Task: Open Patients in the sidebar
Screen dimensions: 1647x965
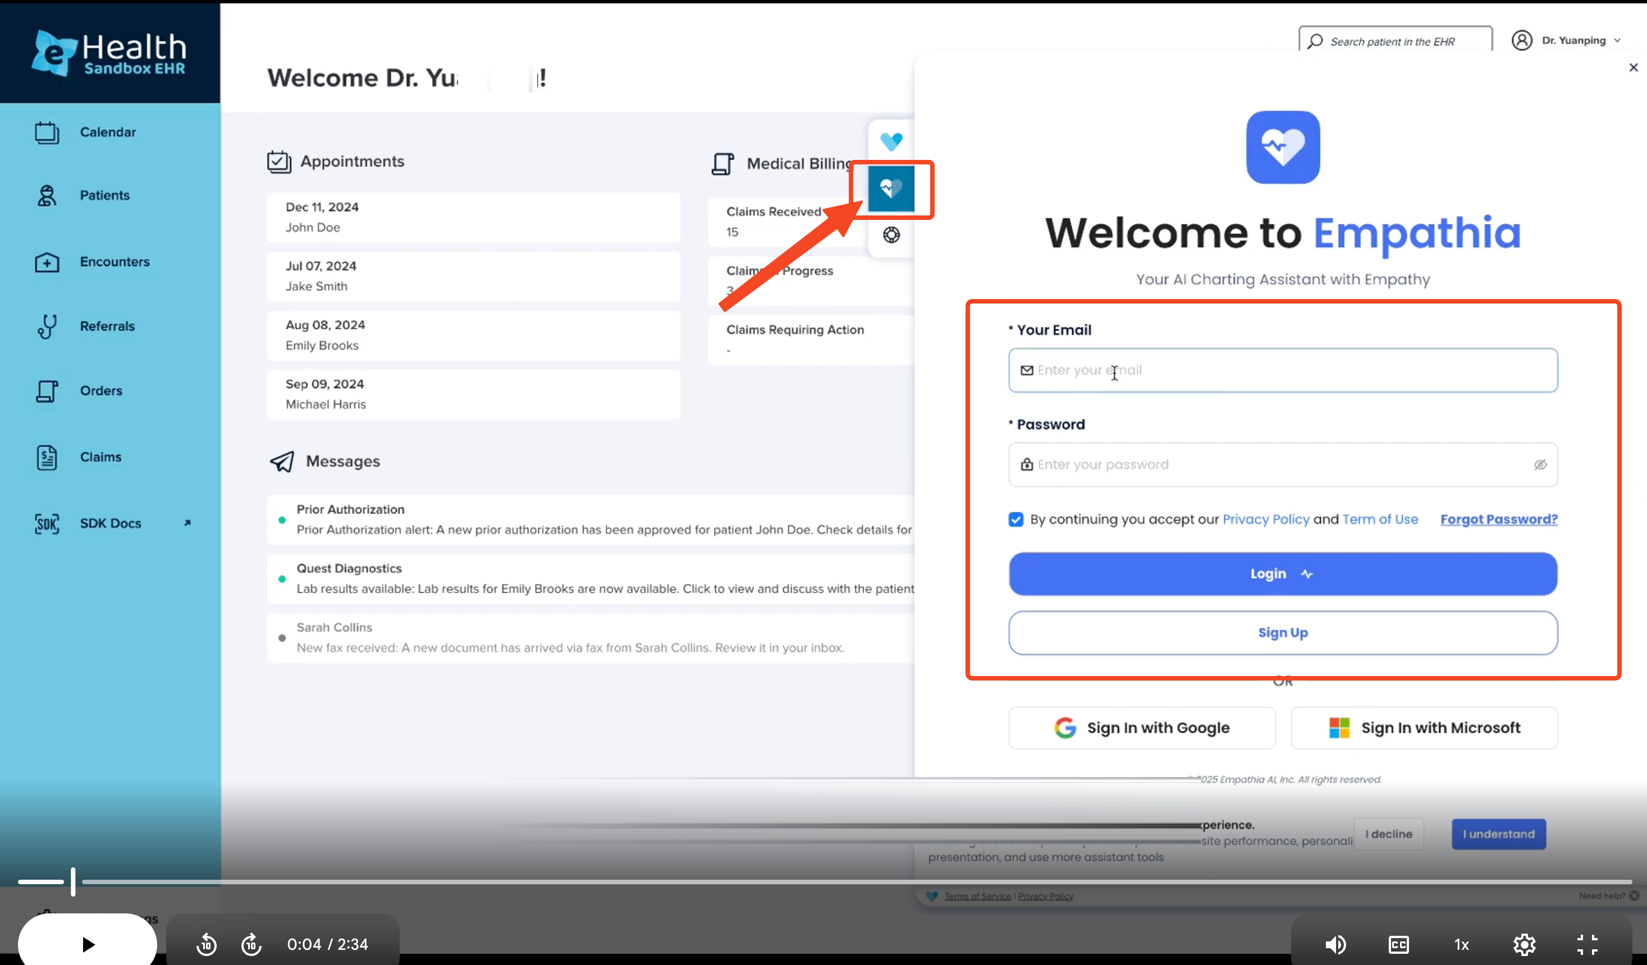Action: coord(104,195)
